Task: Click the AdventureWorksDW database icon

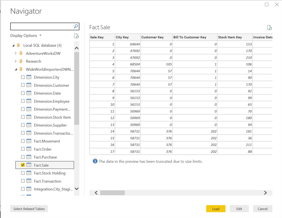Action: [x=21, y=53]
